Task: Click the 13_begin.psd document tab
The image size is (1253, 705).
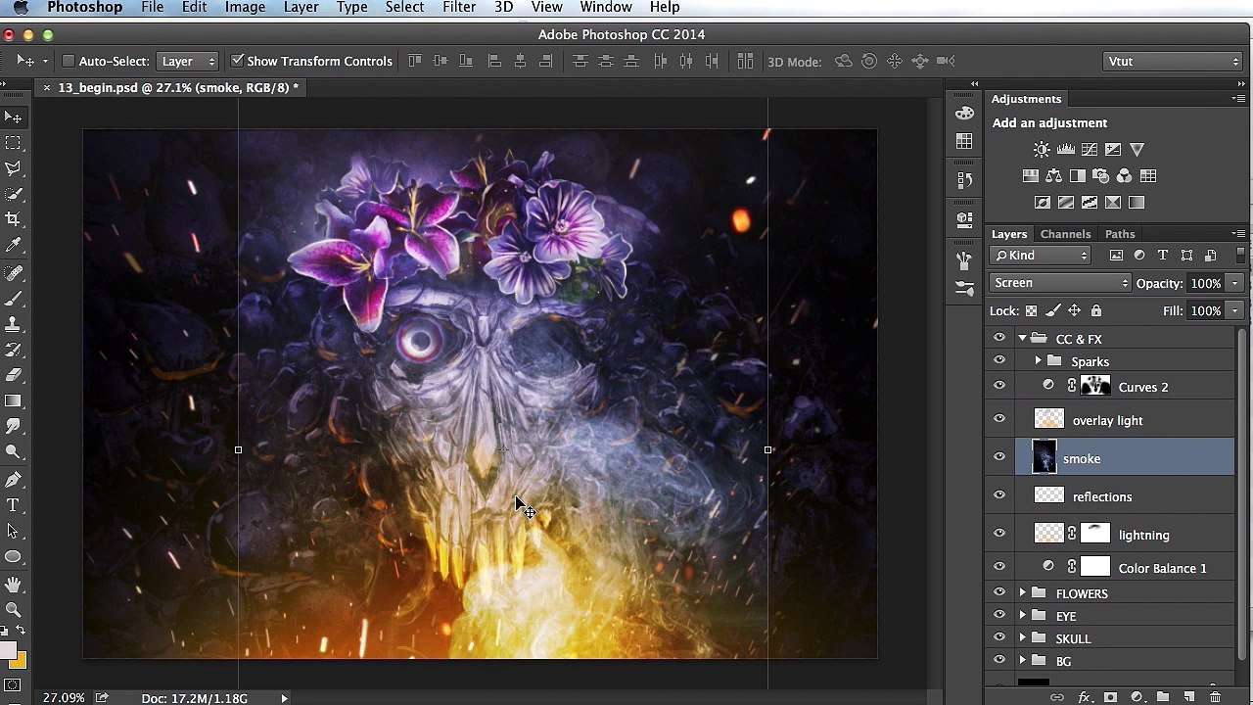Action: [178, 87]
